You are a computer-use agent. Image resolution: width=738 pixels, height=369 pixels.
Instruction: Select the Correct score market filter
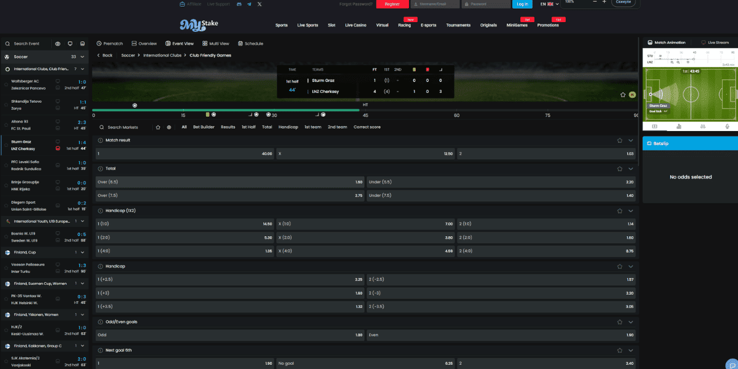pos(367,127)
